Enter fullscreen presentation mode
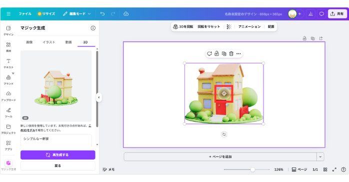Image resolution: width=349 pixels, height=182 pixels. click(334, 170)
